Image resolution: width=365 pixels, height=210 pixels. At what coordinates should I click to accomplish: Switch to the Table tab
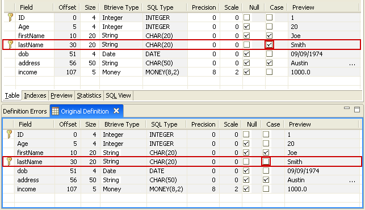tap(12, 95)
